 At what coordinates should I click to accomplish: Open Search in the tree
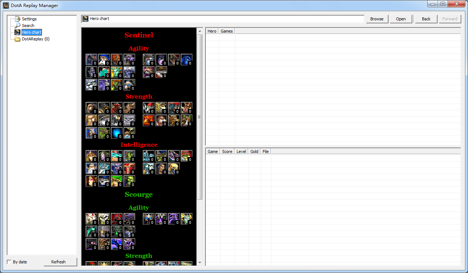28,26
